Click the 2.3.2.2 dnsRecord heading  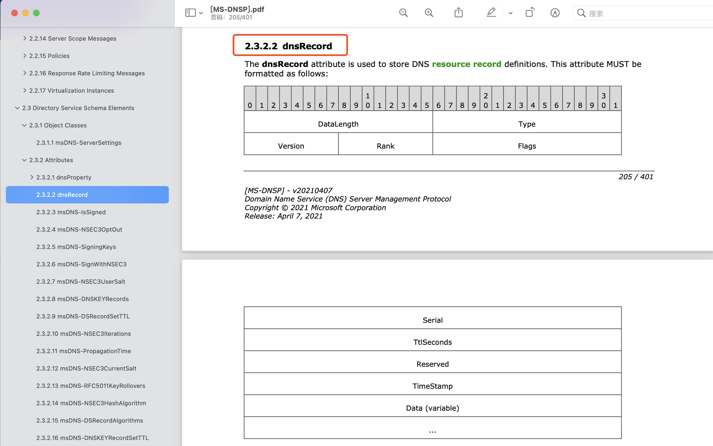click(288, 46)
